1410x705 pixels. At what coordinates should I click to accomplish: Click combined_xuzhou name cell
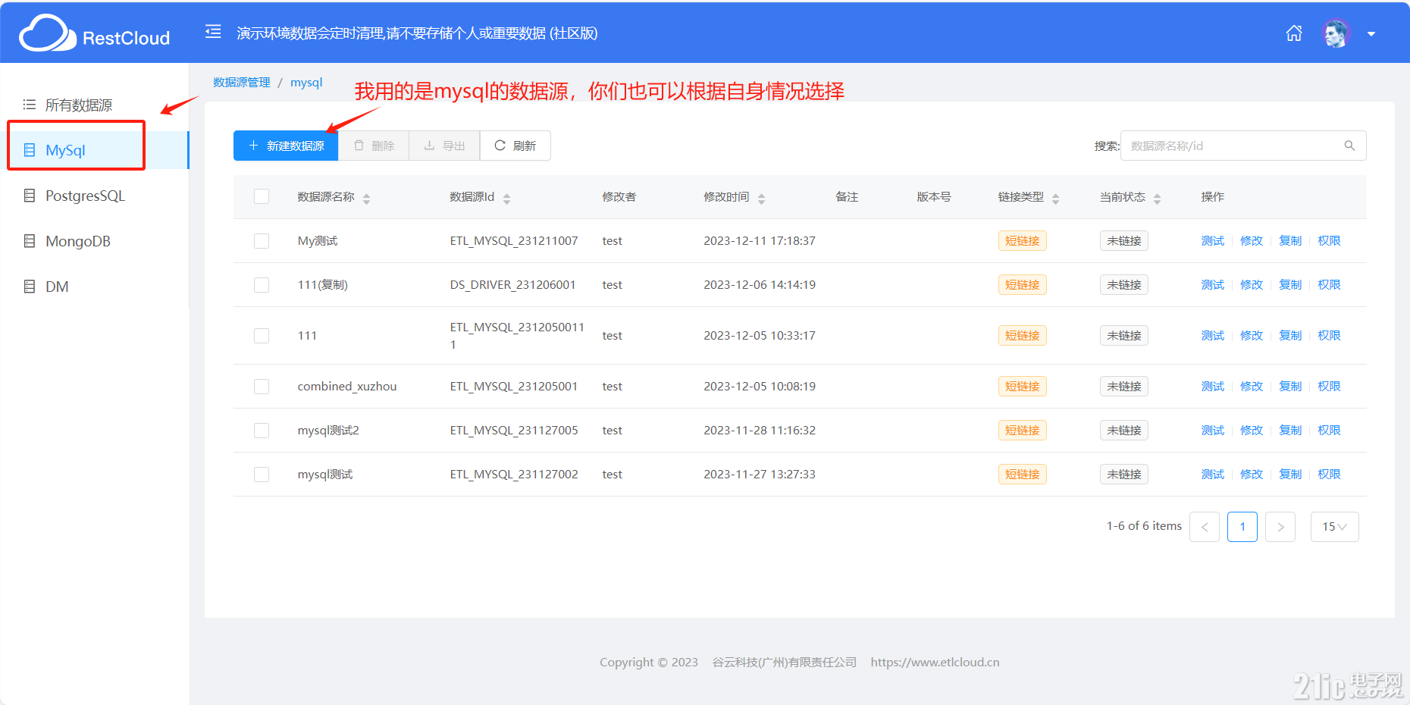click(x=347, y=386)
